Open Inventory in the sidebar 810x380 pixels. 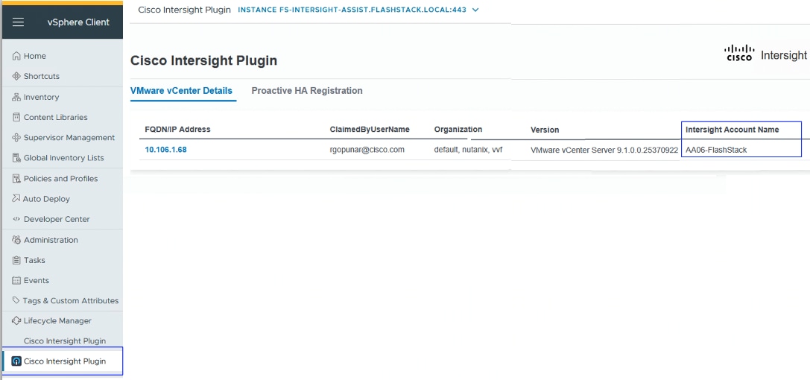[41, 97]
